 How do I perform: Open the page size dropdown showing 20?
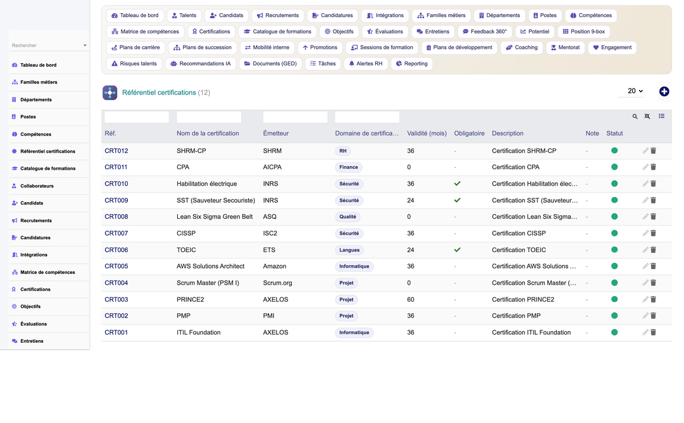coord(632,91)
